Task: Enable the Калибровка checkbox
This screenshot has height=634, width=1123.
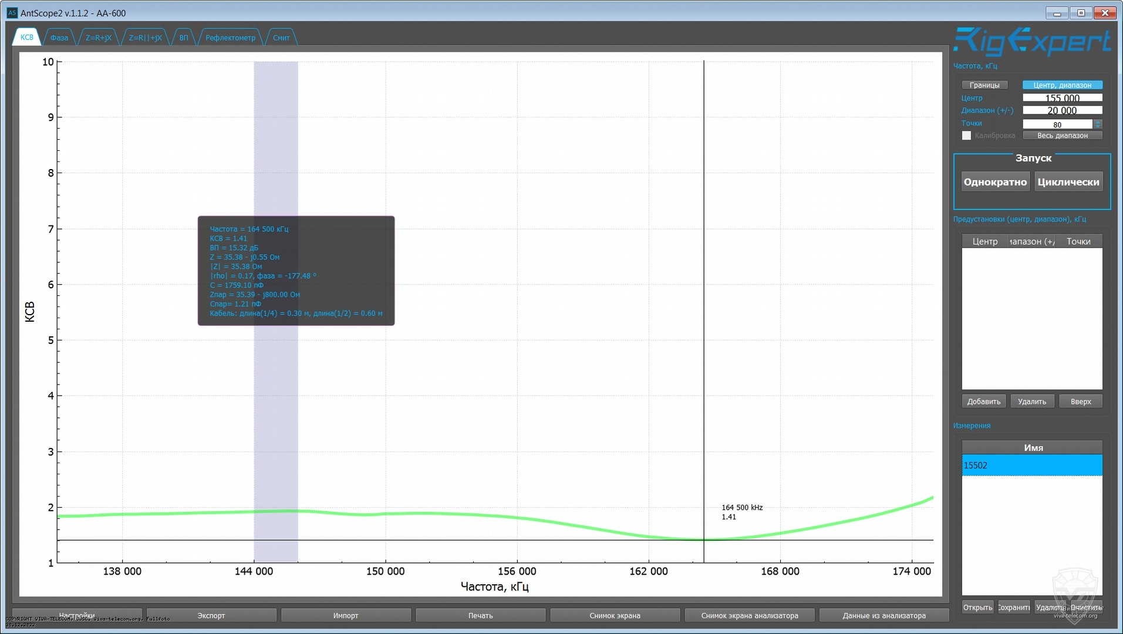Action: click(x=966, y=136)
